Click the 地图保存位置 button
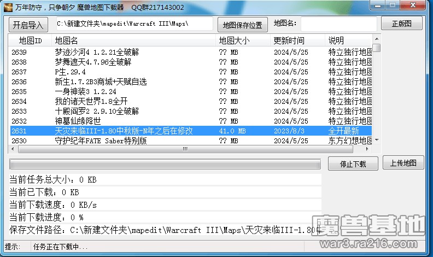 (242, 25)
